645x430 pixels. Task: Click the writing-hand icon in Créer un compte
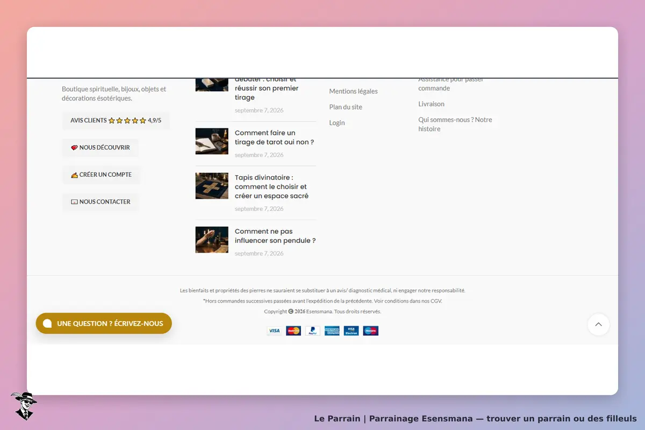click(74, 175)
